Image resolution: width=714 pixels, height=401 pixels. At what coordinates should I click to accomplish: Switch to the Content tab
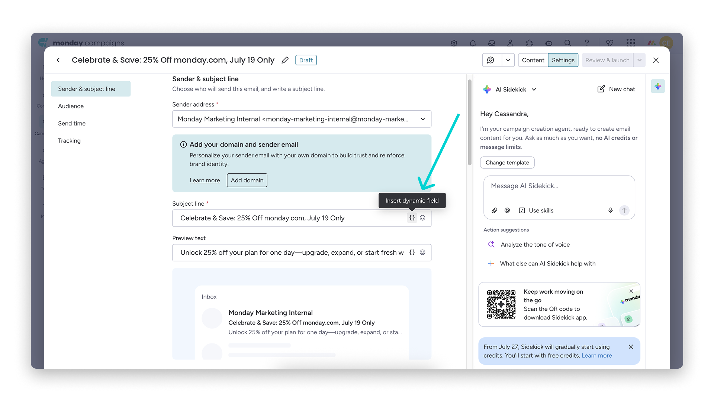click(533, 60)
